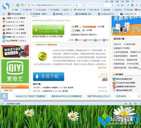Bookmark page with the star icon
141x128 pixels.
click(x=76, y=5)
